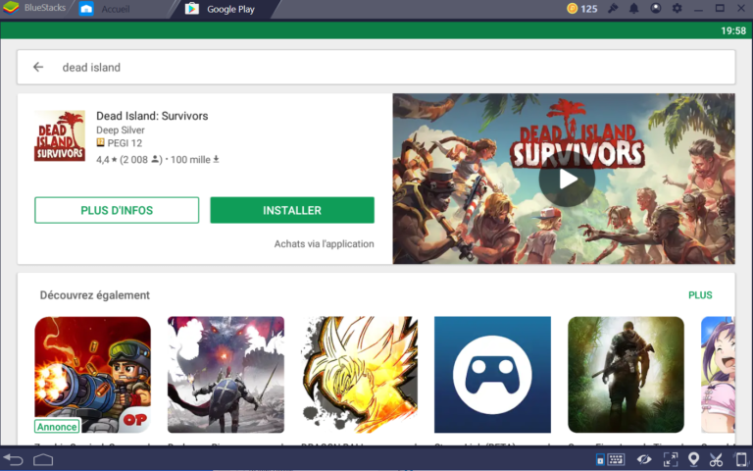
Task: Toggle the crossed-out eye overlay visibility icon
Action: tap(644, 459)
